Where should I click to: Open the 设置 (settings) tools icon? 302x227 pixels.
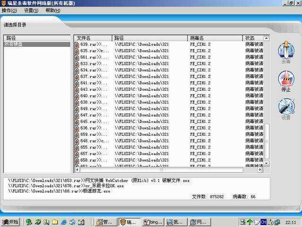(286, 108)
